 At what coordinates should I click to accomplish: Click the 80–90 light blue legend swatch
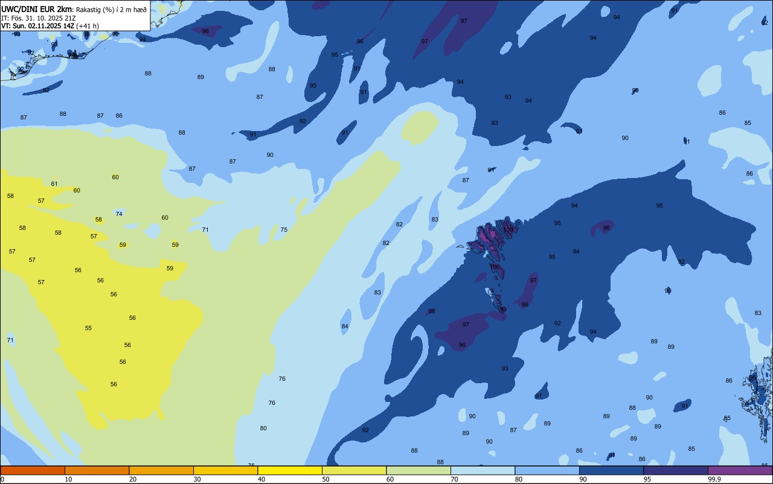[x=547, y=470]
